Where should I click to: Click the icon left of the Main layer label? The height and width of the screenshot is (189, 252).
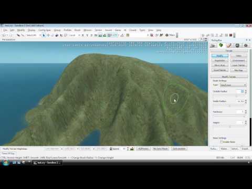(x=167, y=35)
